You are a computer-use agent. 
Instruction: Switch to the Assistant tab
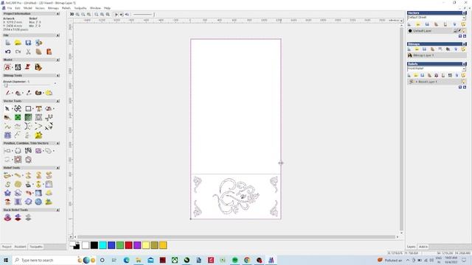20,247
